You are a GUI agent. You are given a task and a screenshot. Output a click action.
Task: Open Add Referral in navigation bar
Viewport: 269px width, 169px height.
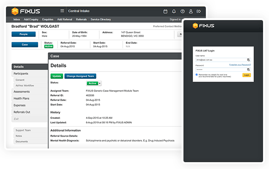click(x=65, y=20)
